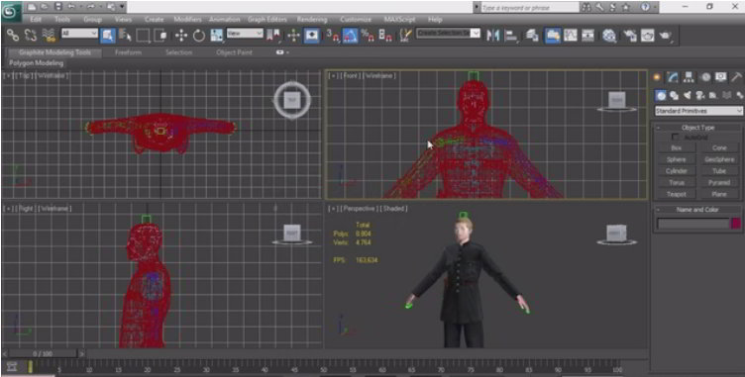The image size is (745, 377).
Task: Choose the Rectangular Selection Region tool
Action: 143,36
